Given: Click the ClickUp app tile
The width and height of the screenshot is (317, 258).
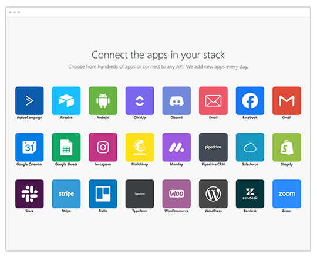Looking at the screenshot, I should coord(140,101).
